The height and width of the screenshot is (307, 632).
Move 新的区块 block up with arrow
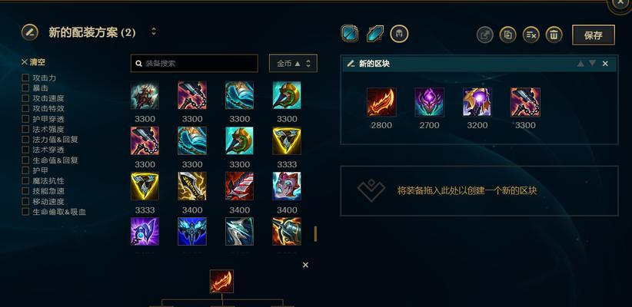[580, 64]
